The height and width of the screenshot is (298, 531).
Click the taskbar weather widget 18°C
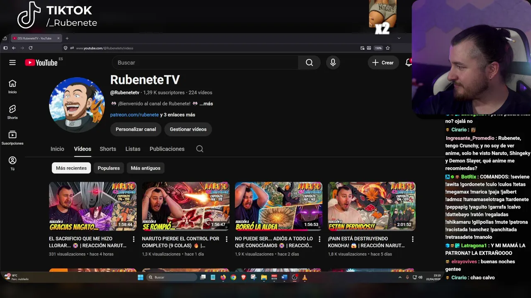pos(17,277)
